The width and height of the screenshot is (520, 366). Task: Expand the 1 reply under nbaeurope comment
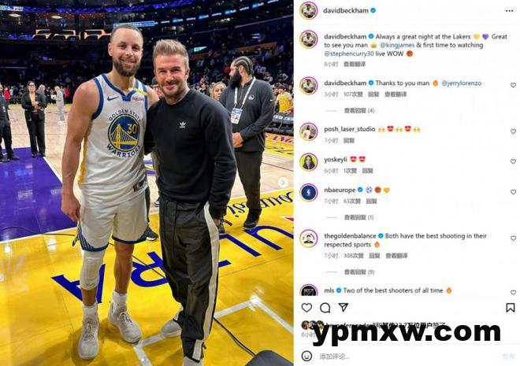click(358, 217)
